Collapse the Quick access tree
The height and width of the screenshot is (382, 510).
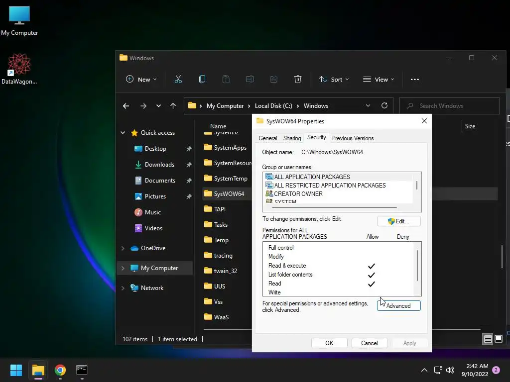123,132
